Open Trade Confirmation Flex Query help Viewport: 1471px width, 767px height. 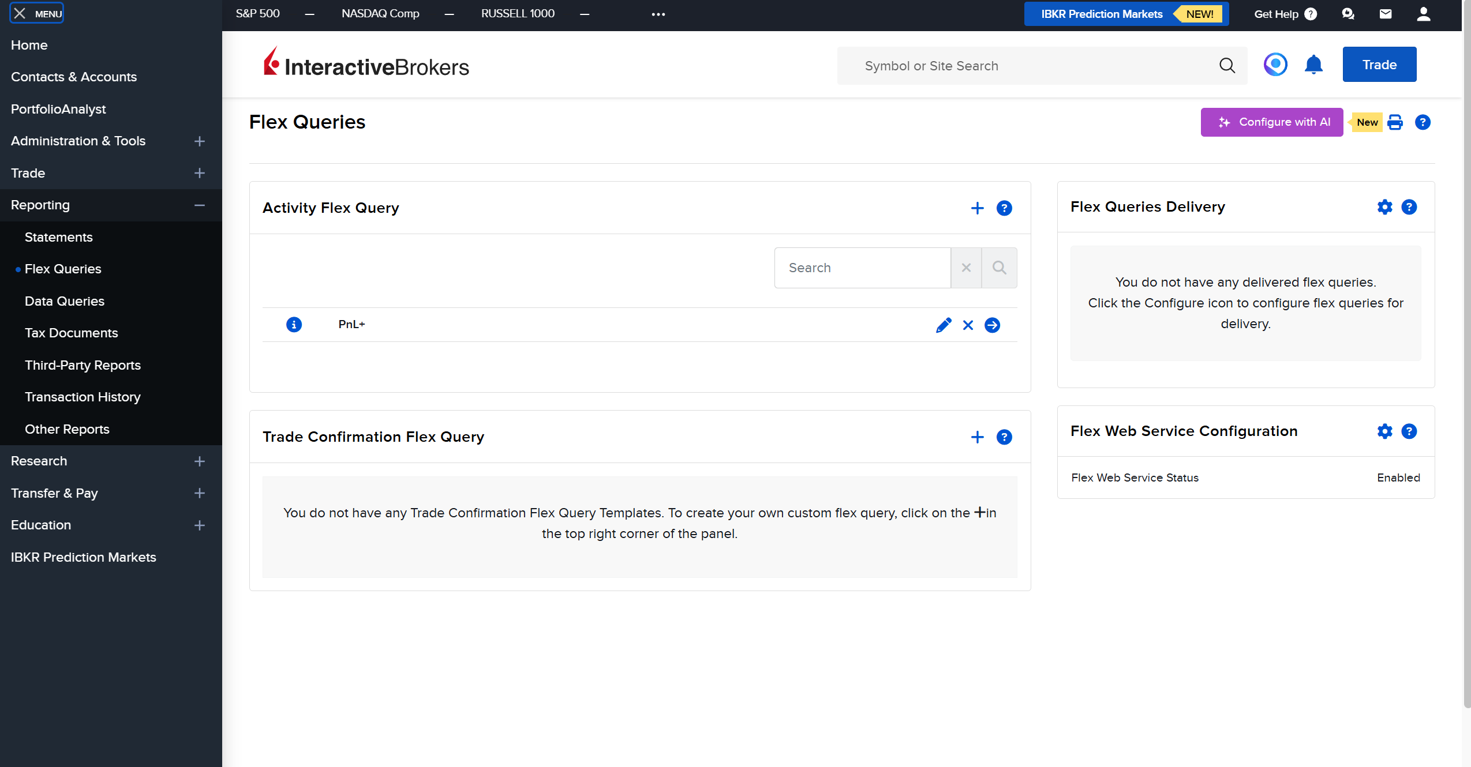coord(1005,437)
